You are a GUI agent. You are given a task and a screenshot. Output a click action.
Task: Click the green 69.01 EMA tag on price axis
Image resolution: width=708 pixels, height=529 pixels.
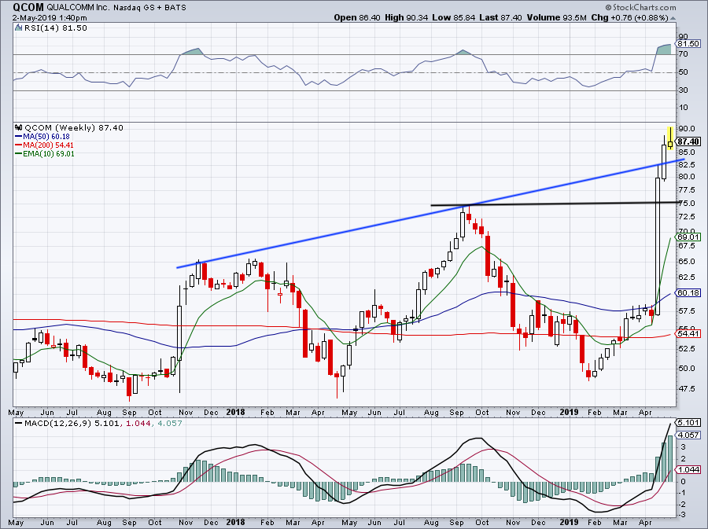tap(689, 237)
